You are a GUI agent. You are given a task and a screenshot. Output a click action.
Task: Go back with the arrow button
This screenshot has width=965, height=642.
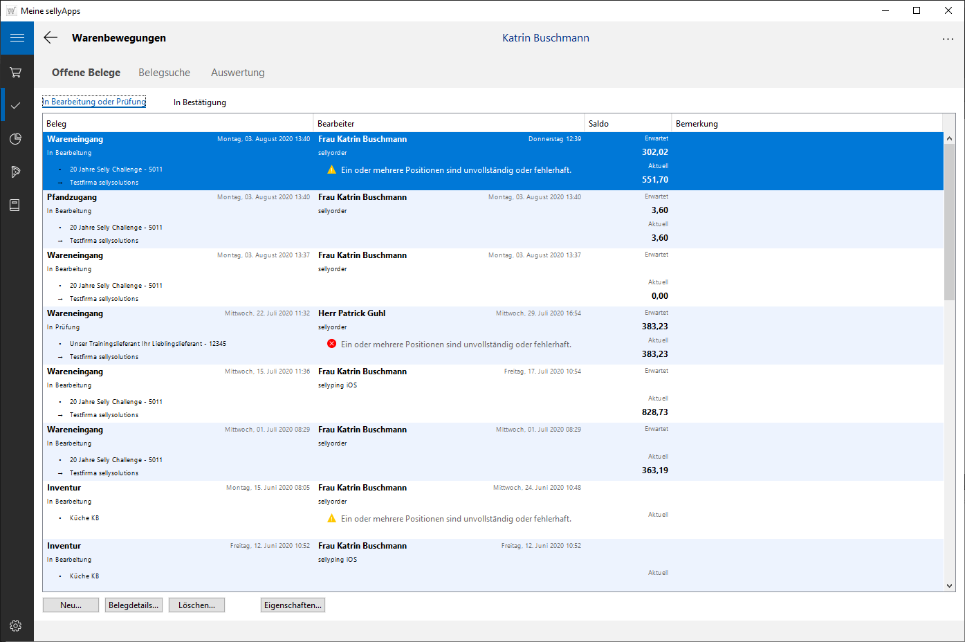pyautogui.click(x=50, y=38)
